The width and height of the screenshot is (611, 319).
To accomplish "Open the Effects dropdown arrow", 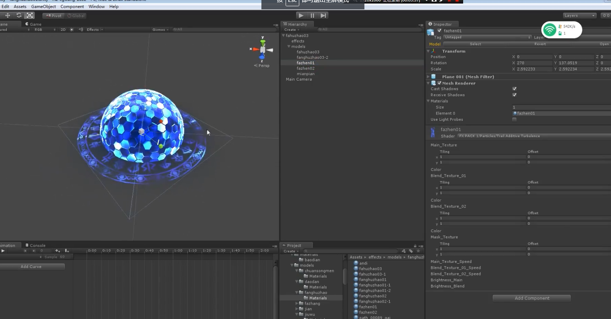I will 102,30.
